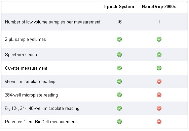Select the Spectrum scans row label
The height and width of the screenshot is (131, 189).
click(21, 55)
